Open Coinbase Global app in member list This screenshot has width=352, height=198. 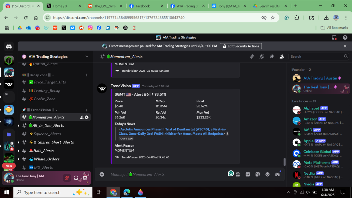tap(320, 153)
